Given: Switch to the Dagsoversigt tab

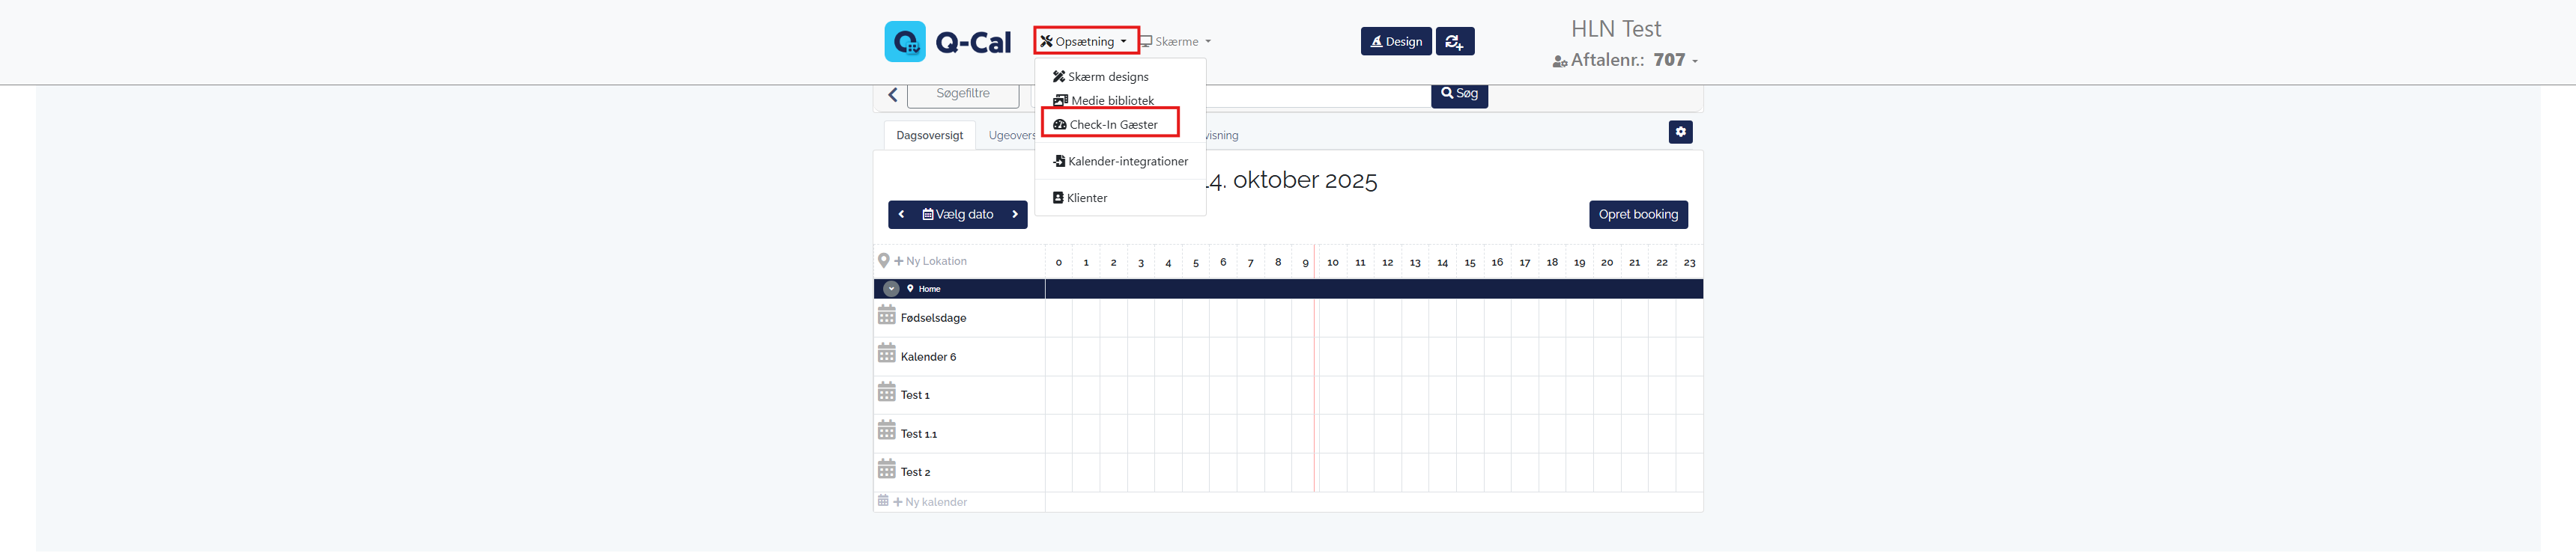Looking at the screenshot, I should 929,135.
